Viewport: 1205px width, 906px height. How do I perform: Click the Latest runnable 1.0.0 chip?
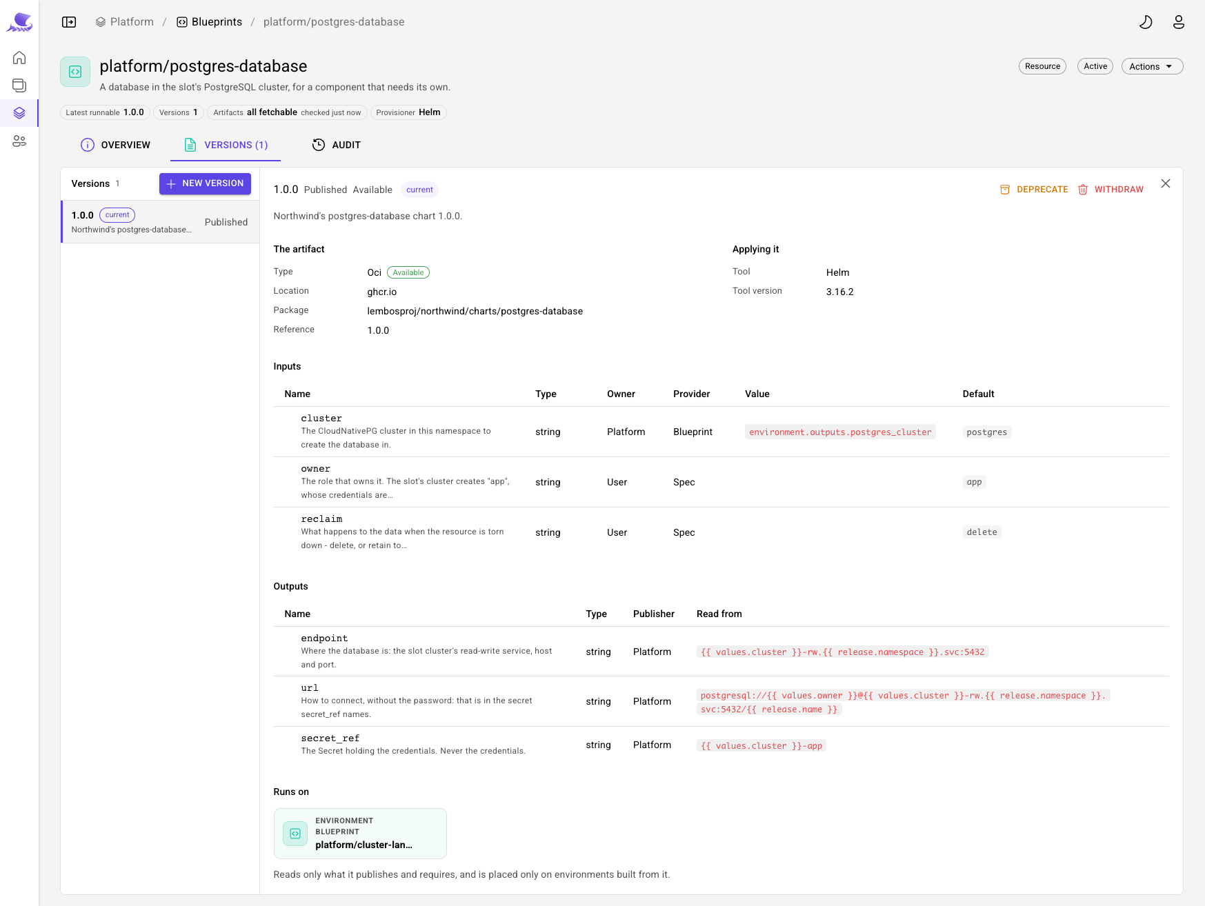[105, 112]
